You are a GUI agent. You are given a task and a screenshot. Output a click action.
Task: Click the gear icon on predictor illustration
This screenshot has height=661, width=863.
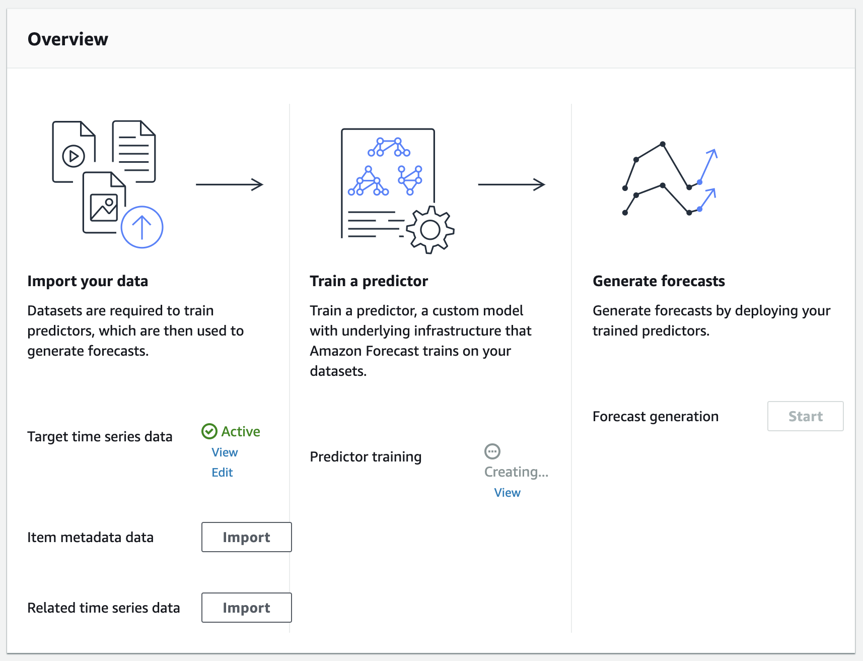pos(430,230)
